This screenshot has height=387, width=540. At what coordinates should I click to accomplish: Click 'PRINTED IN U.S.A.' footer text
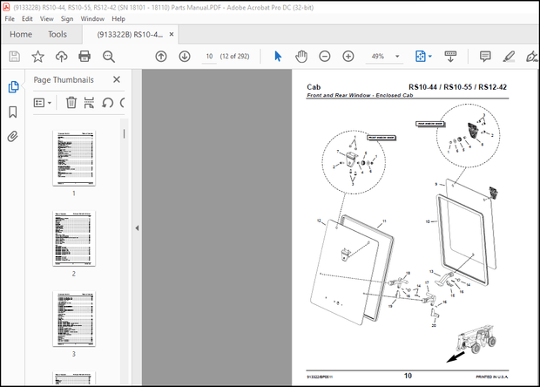click(x=492, y=377)
